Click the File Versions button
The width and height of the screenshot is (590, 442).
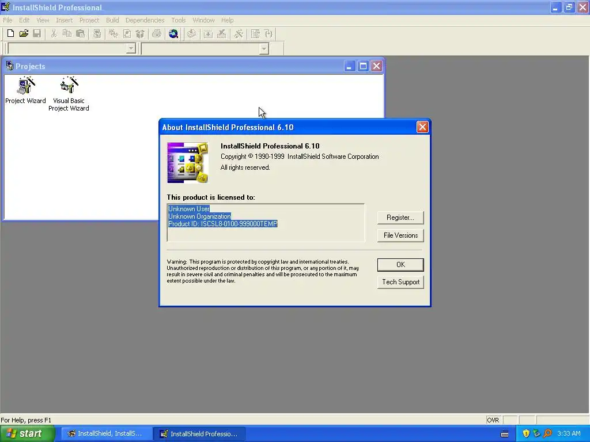(400, 235)
